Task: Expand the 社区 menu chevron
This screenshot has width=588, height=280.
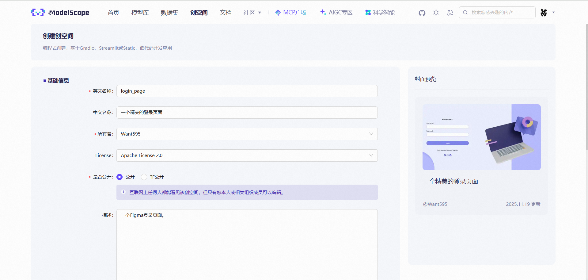Action: pyautogui.click(x=260, y=13)
